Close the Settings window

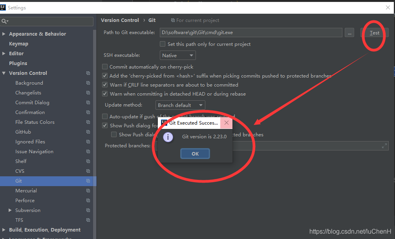point(388,7)
